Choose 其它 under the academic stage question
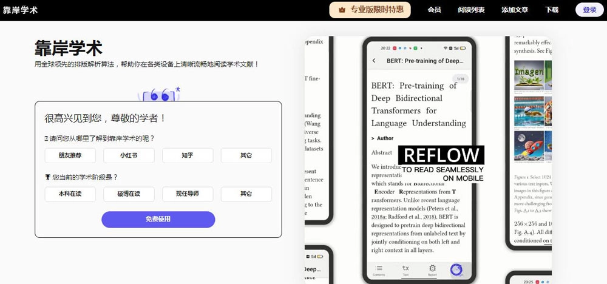This screenshot has width=607, height=284. [246, 194]
